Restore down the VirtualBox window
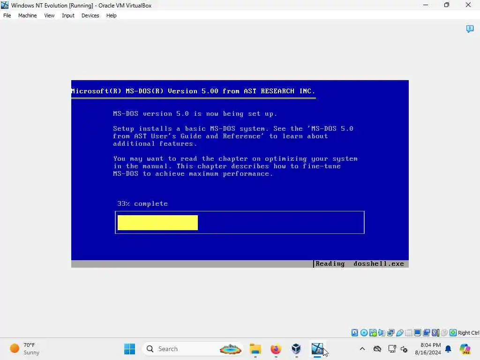The width and height of the screenshot is (480, 360). 447,5
